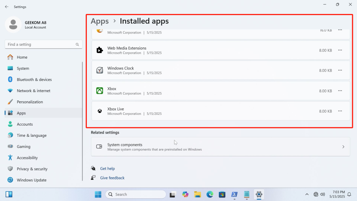Show hidden system tray icons
The image size is (357, 201).
point(307,194)
